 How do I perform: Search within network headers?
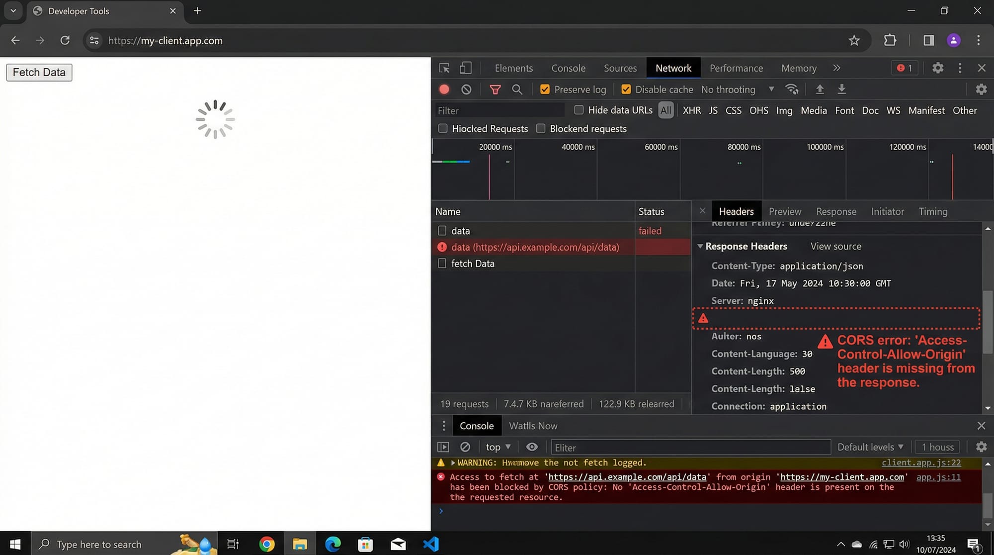pos(517,89)
